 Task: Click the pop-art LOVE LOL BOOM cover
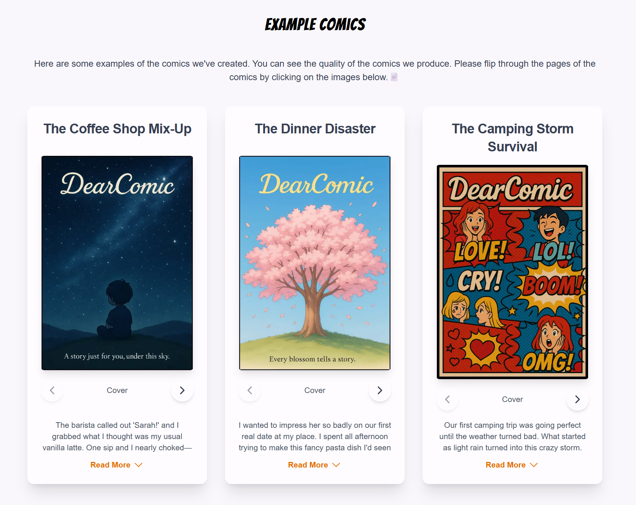coord(512,272)
